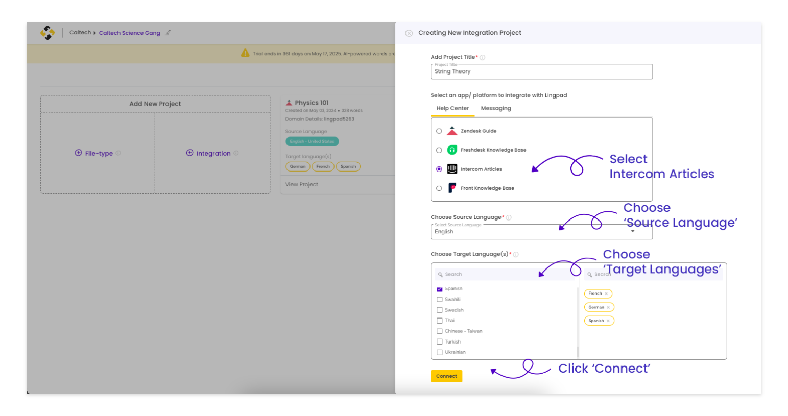
Task: Click the English - United States source tag
Action: point(312,141)
